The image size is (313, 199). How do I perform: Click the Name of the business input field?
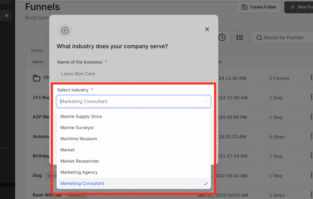(134, 74)
